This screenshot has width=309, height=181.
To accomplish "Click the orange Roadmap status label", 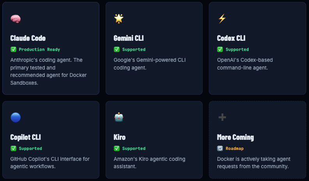I will pos(235,148).
